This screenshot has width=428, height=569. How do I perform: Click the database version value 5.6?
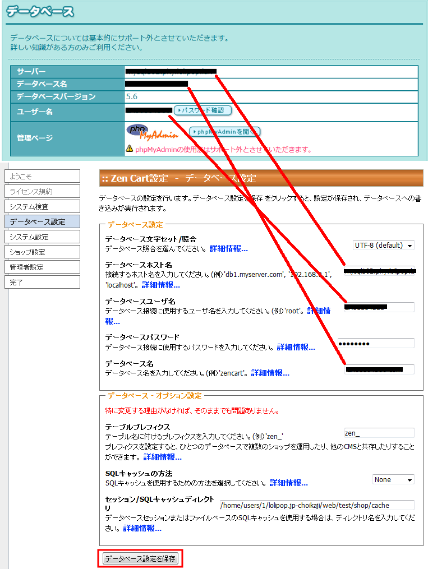point(132,96)
